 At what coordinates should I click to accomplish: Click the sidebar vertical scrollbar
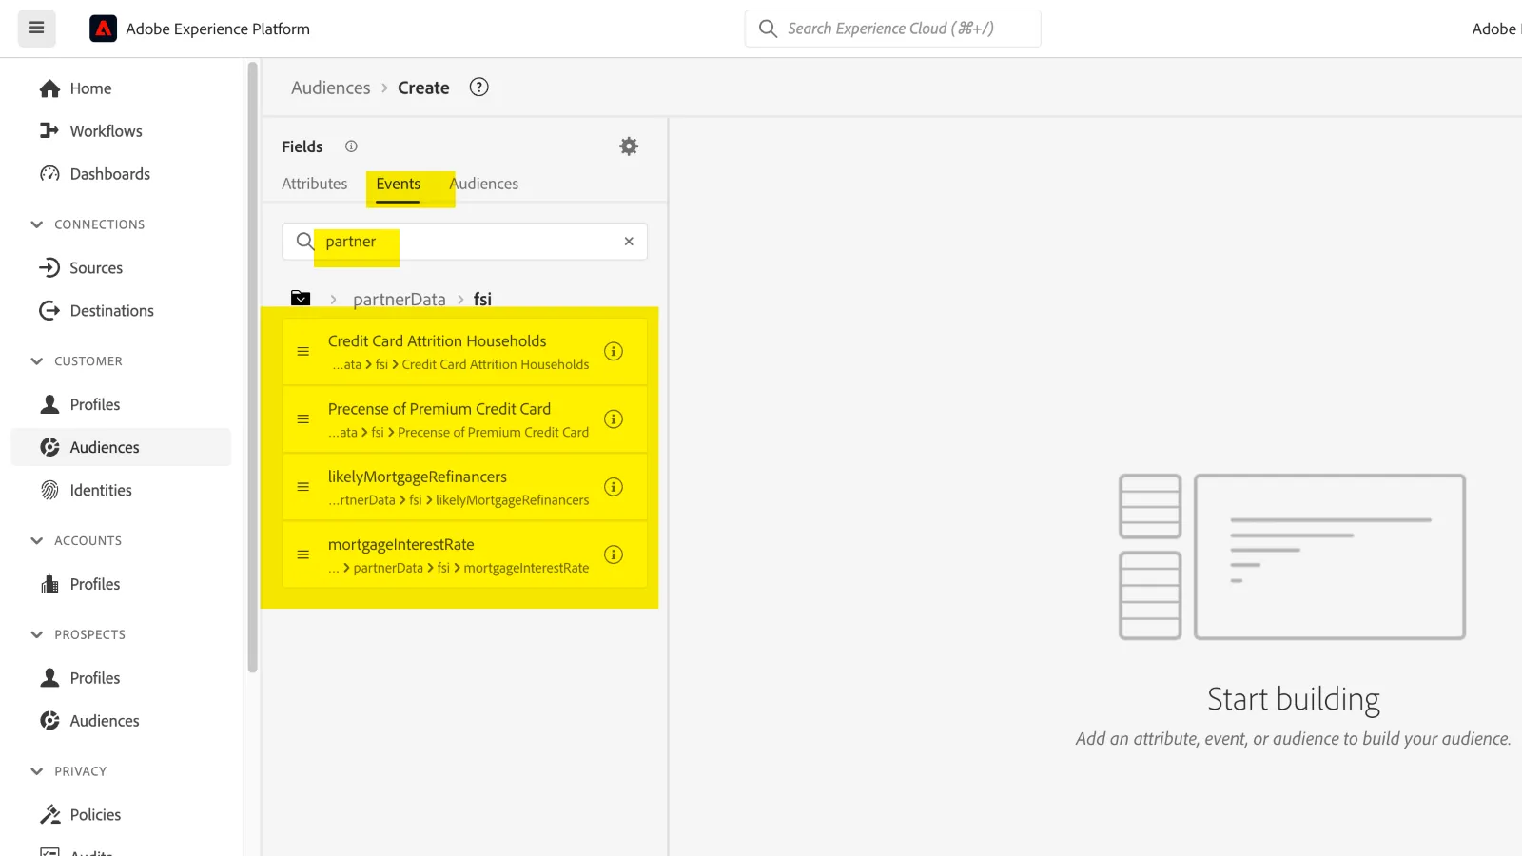[x=253, y=367]
